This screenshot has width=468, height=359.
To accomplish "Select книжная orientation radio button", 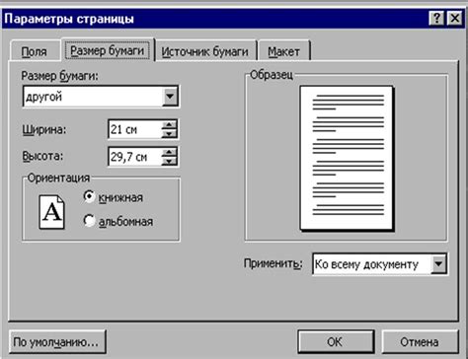I will [89, 196].
